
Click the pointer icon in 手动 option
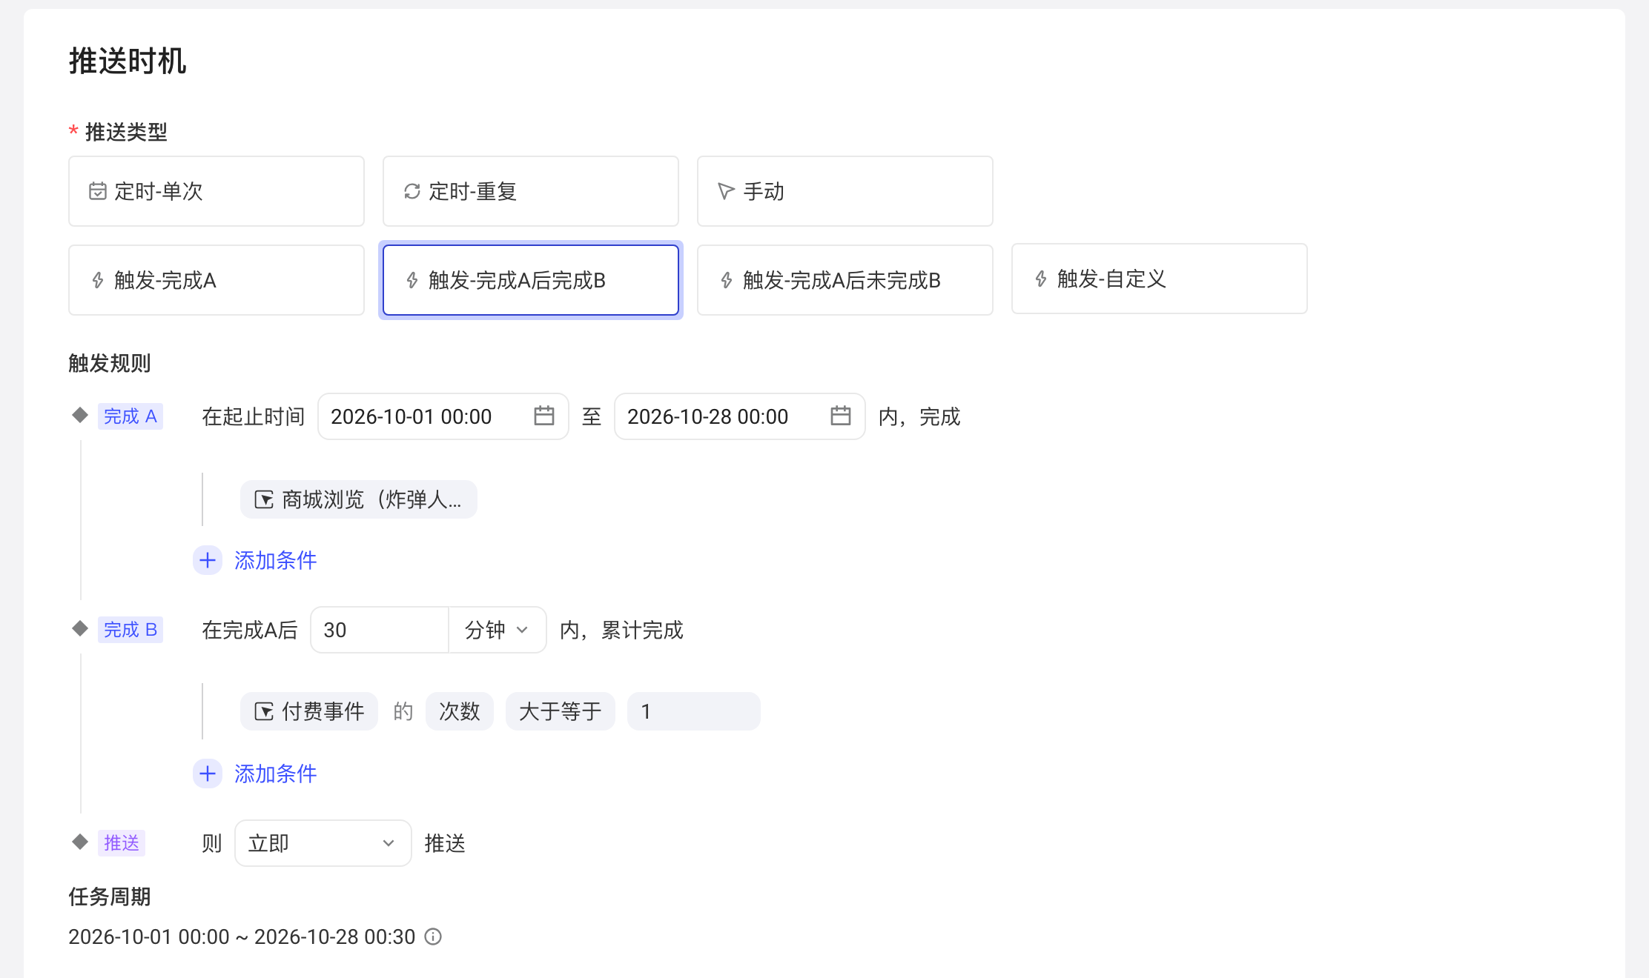[726, 191]
